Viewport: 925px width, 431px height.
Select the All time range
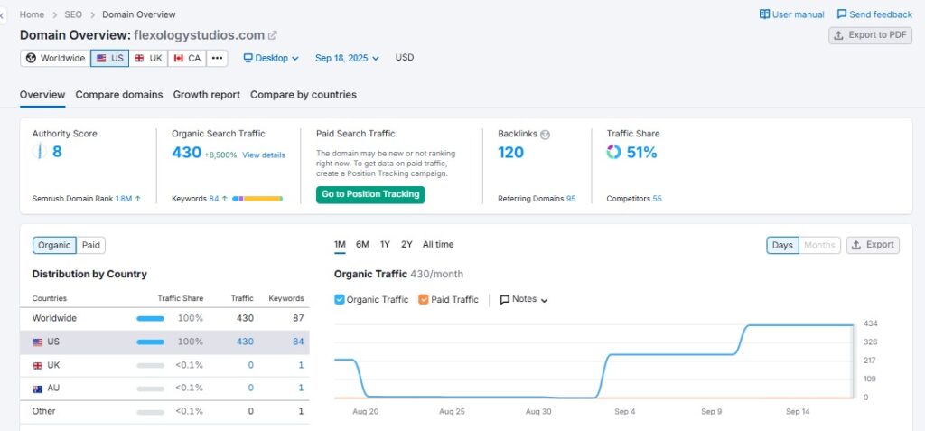[438, 245]
